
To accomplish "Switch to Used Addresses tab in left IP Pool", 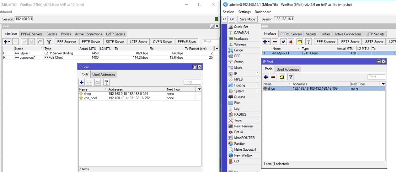I will 104,75.
